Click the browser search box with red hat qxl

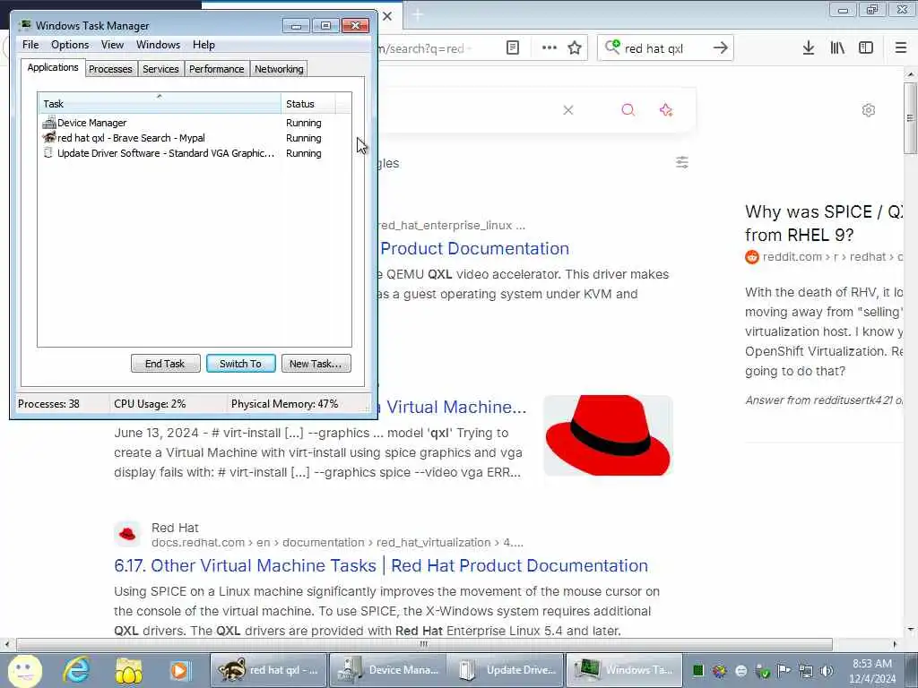pyautogui.click(x=664, y=48)
